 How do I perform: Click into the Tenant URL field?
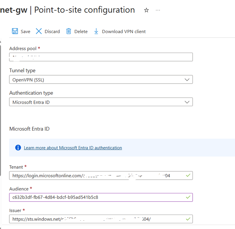tap(101, 175)
